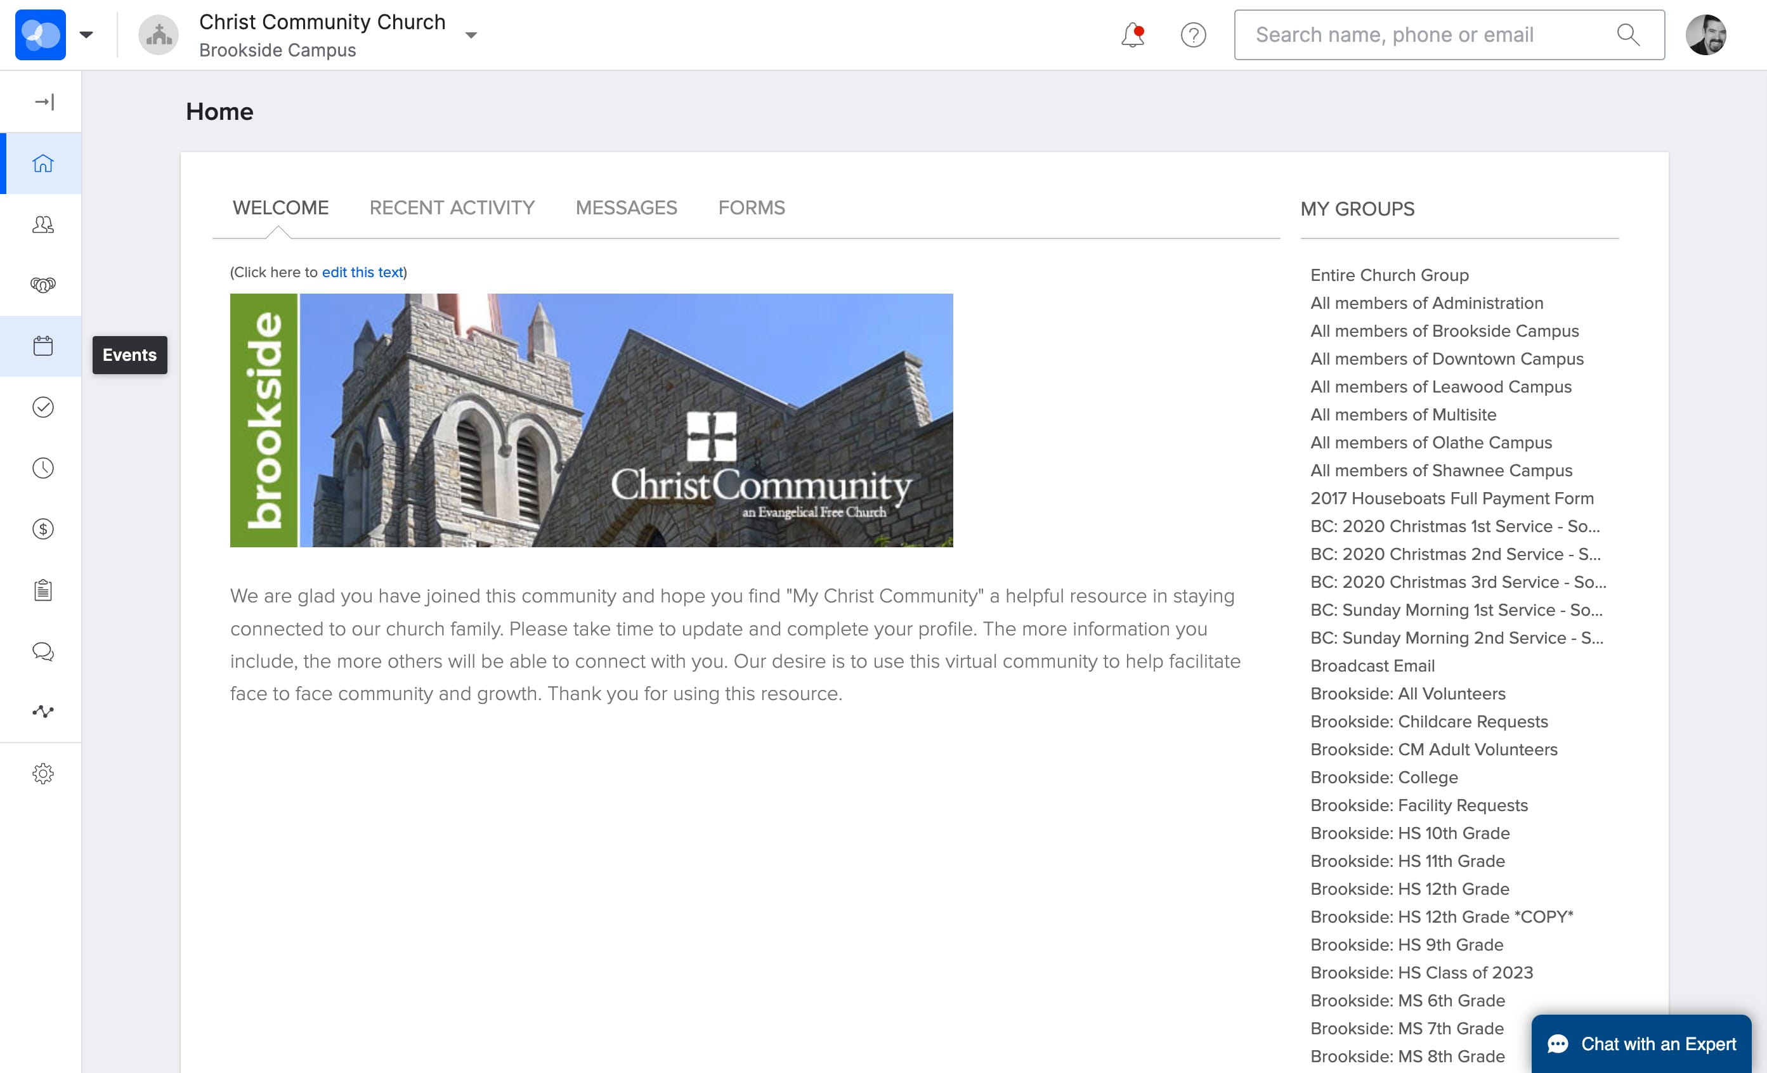Open the user profile avatar
Screen dimensions: 1767x1073
pos(1706,34)
